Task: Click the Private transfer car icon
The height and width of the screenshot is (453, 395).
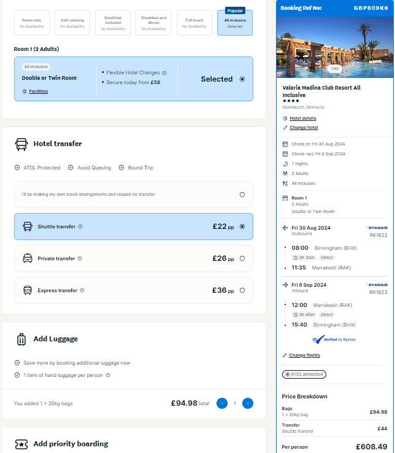Action: 28,258
